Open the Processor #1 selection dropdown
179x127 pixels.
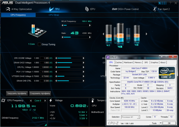[131, 117]
